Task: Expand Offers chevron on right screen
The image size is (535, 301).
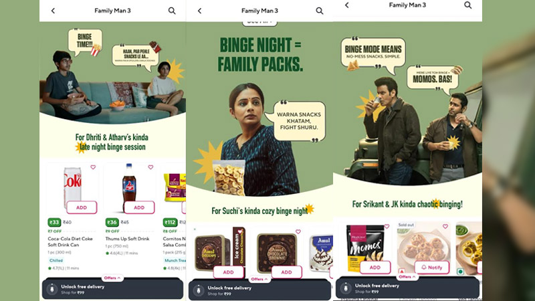Action: [x=414, y=276]
